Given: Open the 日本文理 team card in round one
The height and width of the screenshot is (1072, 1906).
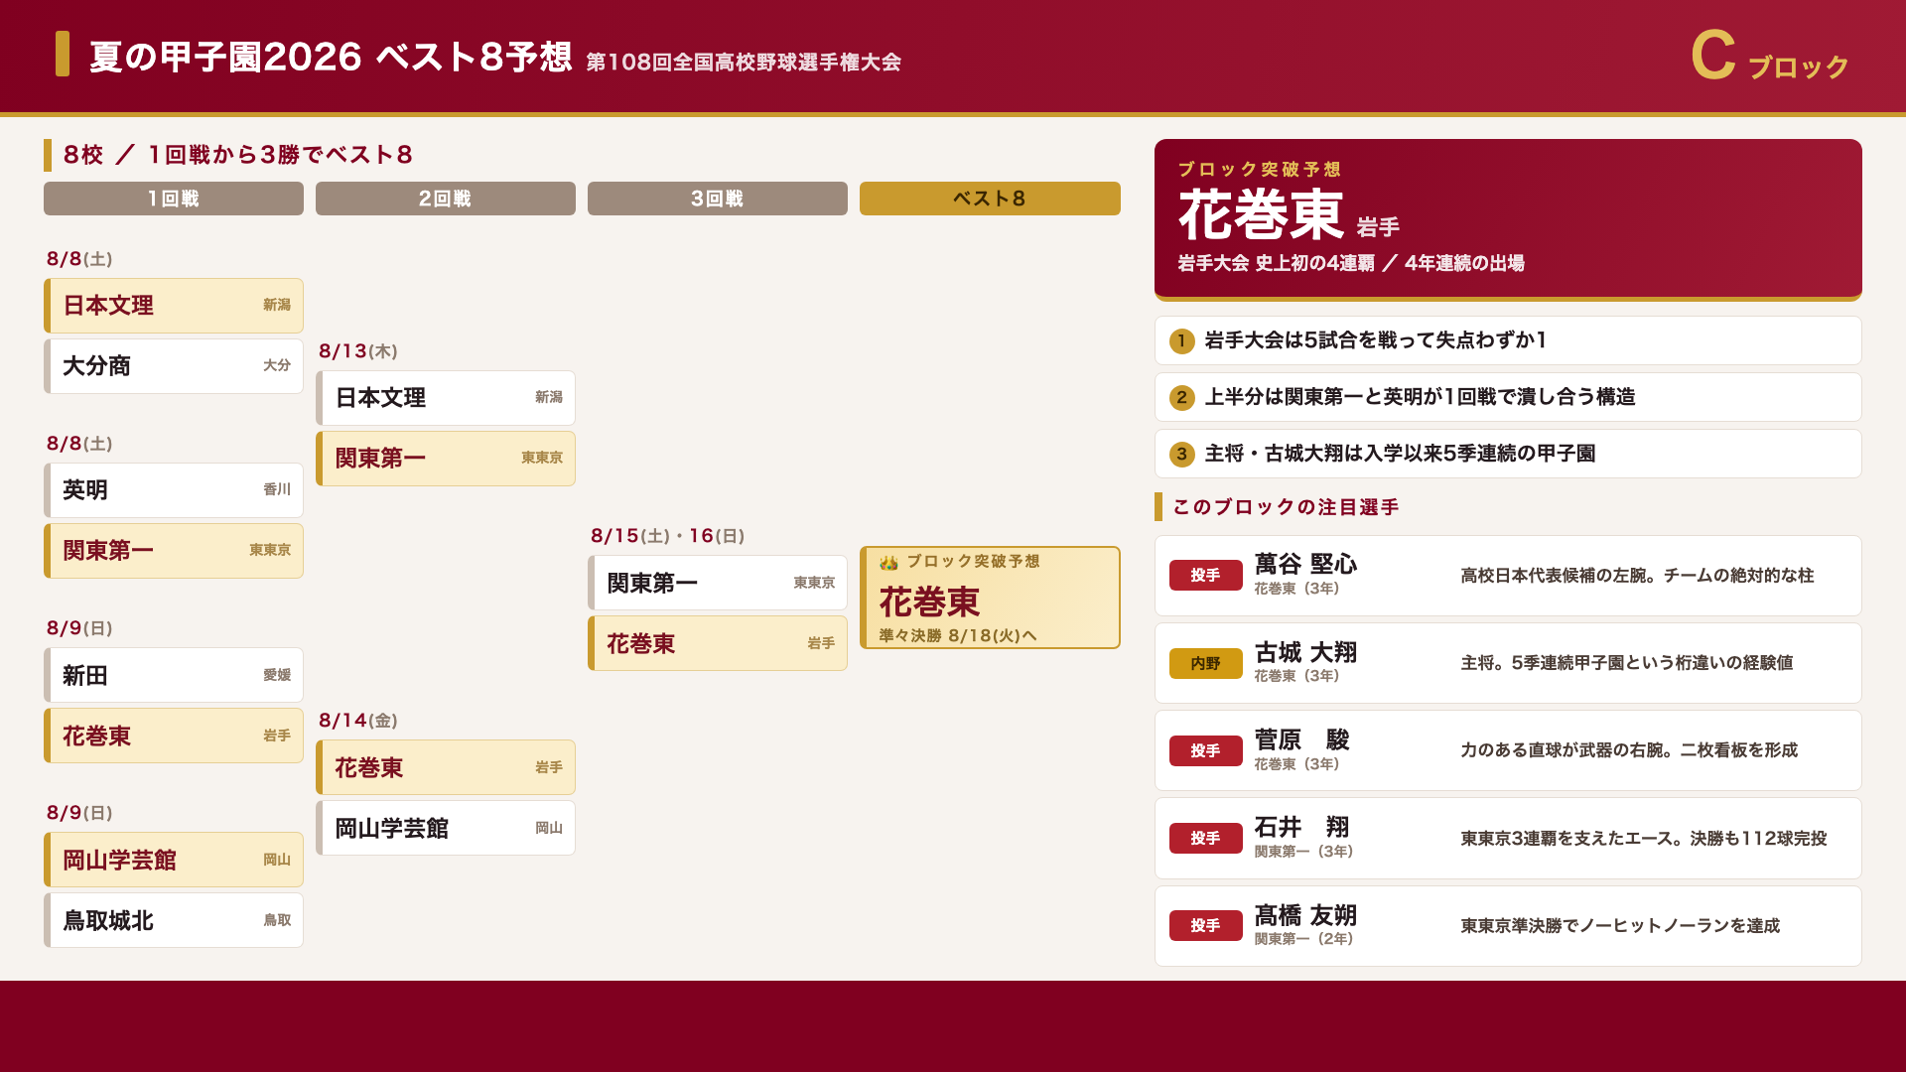Looking at the screenshot, I should click(174, 306).
